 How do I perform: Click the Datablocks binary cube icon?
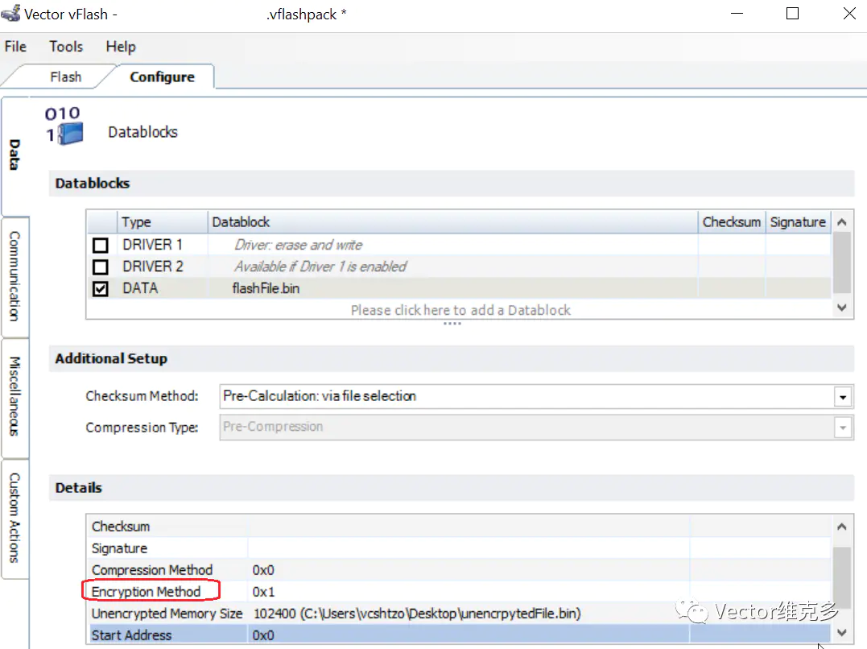click(x=64, y=126)
